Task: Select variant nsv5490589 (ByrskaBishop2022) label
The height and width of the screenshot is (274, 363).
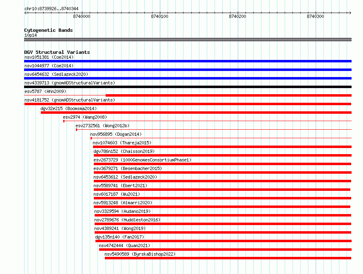Action: pos(140,254)
